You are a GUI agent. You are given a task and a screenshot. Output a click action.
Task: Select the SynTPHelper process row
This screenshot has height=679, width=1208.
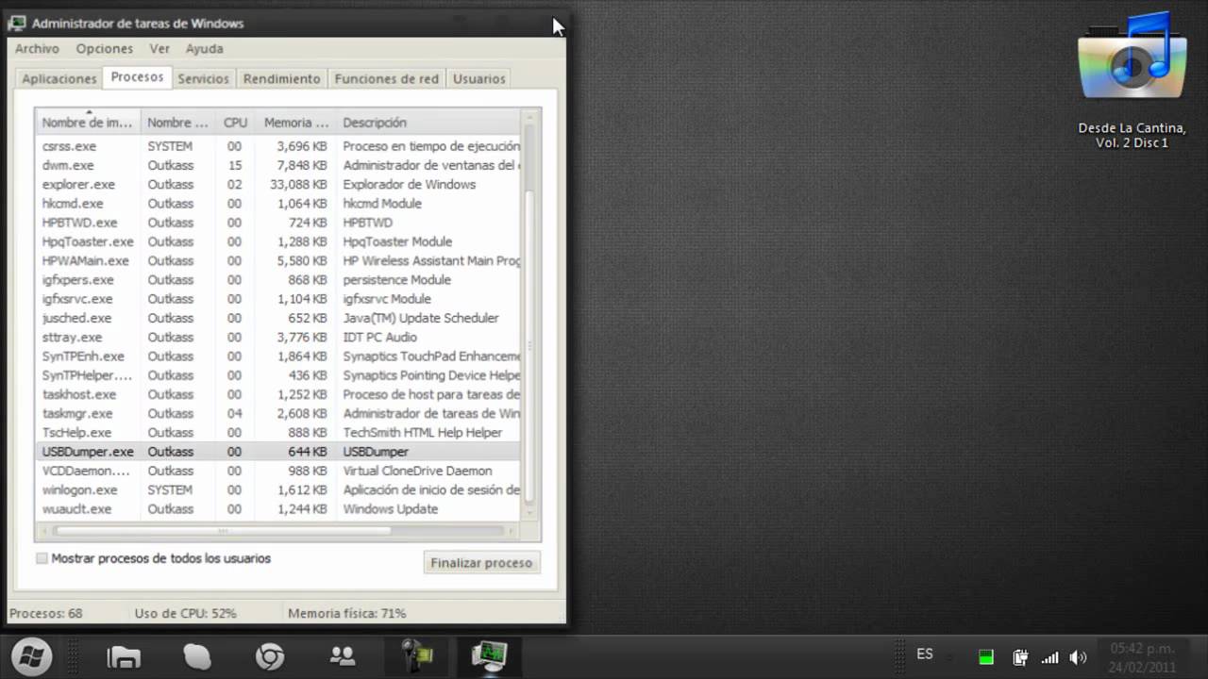coord(278,375)
